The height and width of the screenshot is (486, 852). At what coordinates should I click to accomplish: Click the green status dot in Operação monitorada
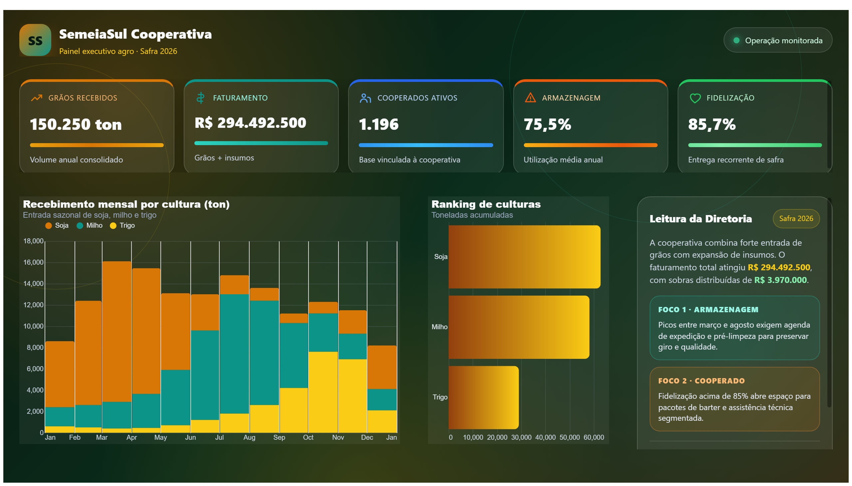(x=736, y=40)
